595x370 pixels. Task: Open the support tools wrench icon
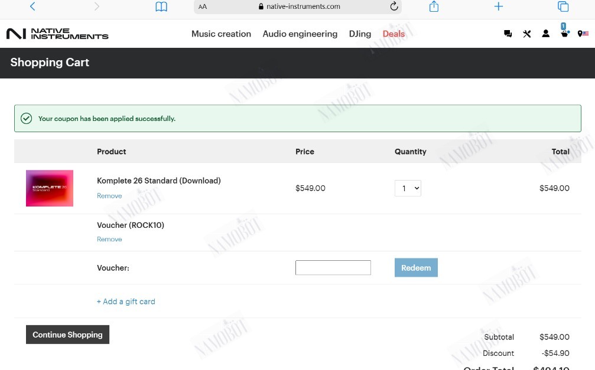click(526, 34)
